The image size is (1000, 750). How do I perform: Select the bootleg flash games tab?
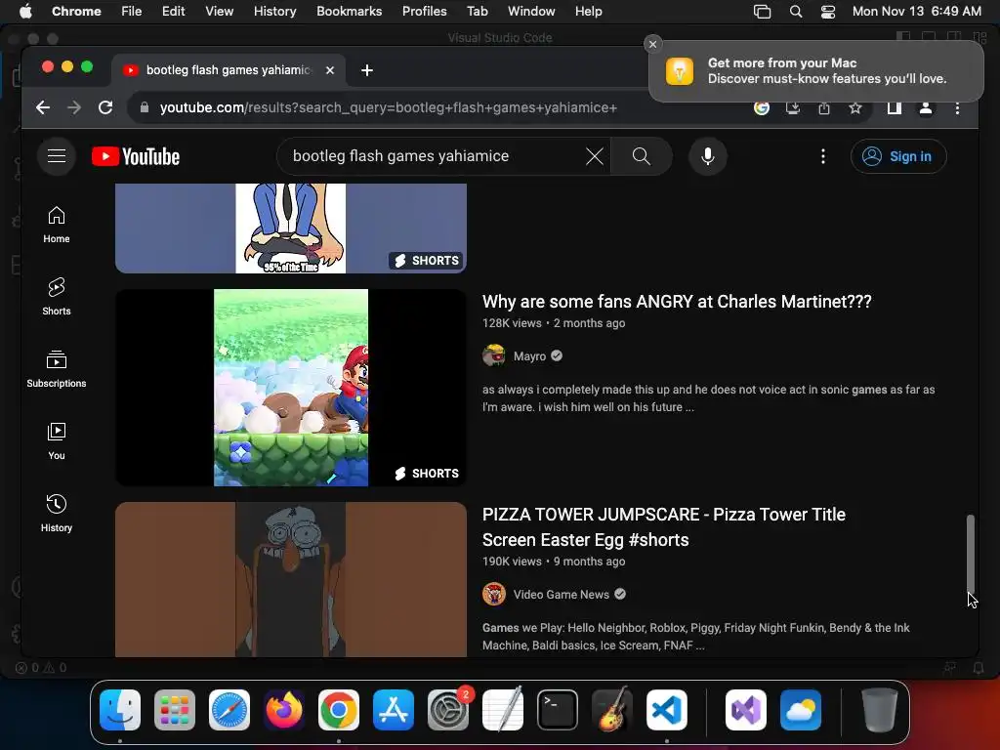(x=229, y=70)
